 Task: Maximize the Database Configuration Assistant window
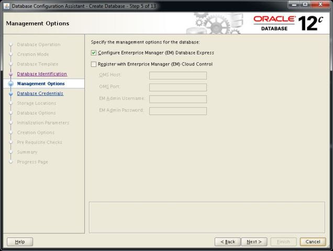click(305, 5)
